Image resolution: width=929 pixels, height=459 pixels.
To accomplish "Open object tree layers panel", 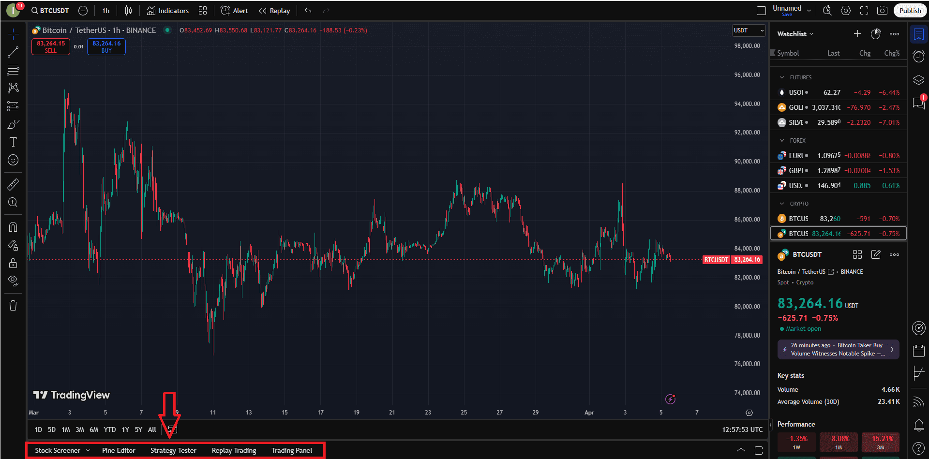I will [x=918, y=80].
